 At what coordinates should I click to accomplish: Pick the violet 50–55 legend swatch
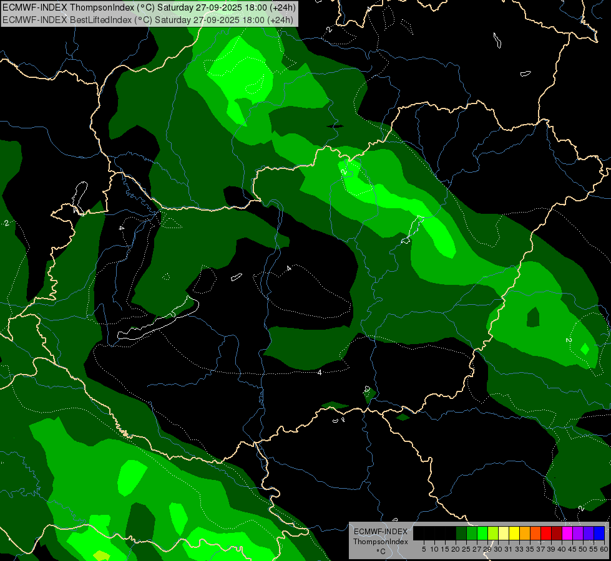pos(589,533)
